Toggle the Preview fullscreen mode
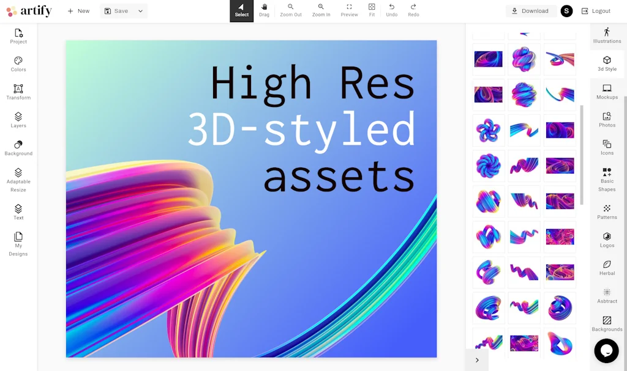627x371 pixels. pos(349,10)
